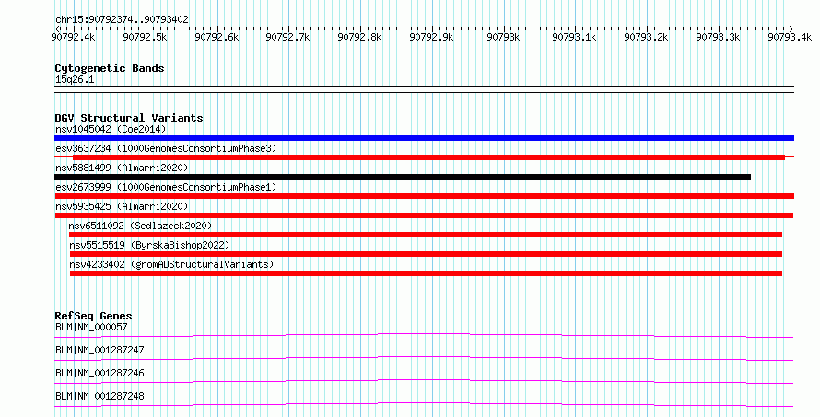Click the red nsv6511092 variant bar
The width and height of the screenshot is (820, 417).
426,235
